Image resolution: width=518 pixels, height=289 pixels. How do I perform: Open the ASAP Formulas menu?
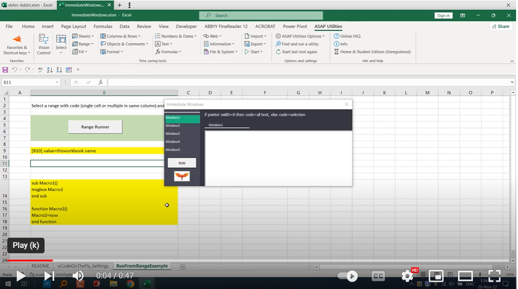168,51
